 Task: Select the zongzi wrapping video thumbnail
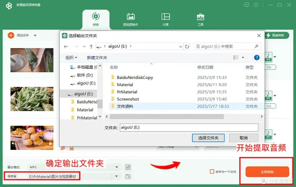[32, 60]
